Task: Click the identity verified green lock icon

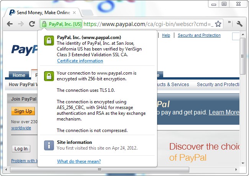Action: tap(49, 41)
